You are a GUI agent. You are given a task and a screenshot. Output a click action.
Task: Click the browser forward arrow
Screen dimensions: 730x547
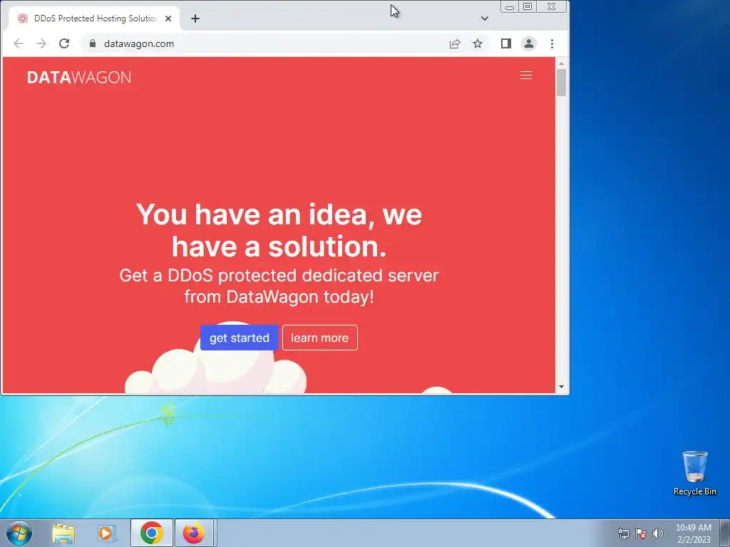tap(41, 43)
